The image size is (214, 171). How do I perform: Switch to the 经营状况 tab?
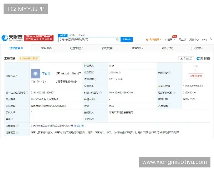(137, 48)
